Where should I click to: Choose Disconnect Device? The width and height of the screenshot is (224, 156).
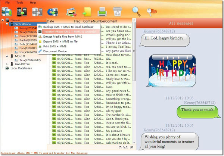click(69, 51)
